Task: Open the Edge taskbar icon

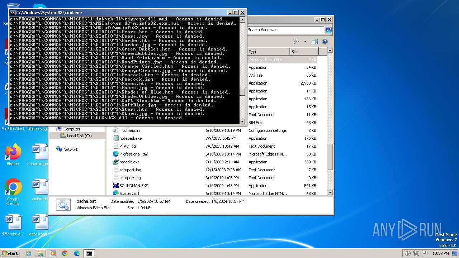Action: click(x=77, y=253)
